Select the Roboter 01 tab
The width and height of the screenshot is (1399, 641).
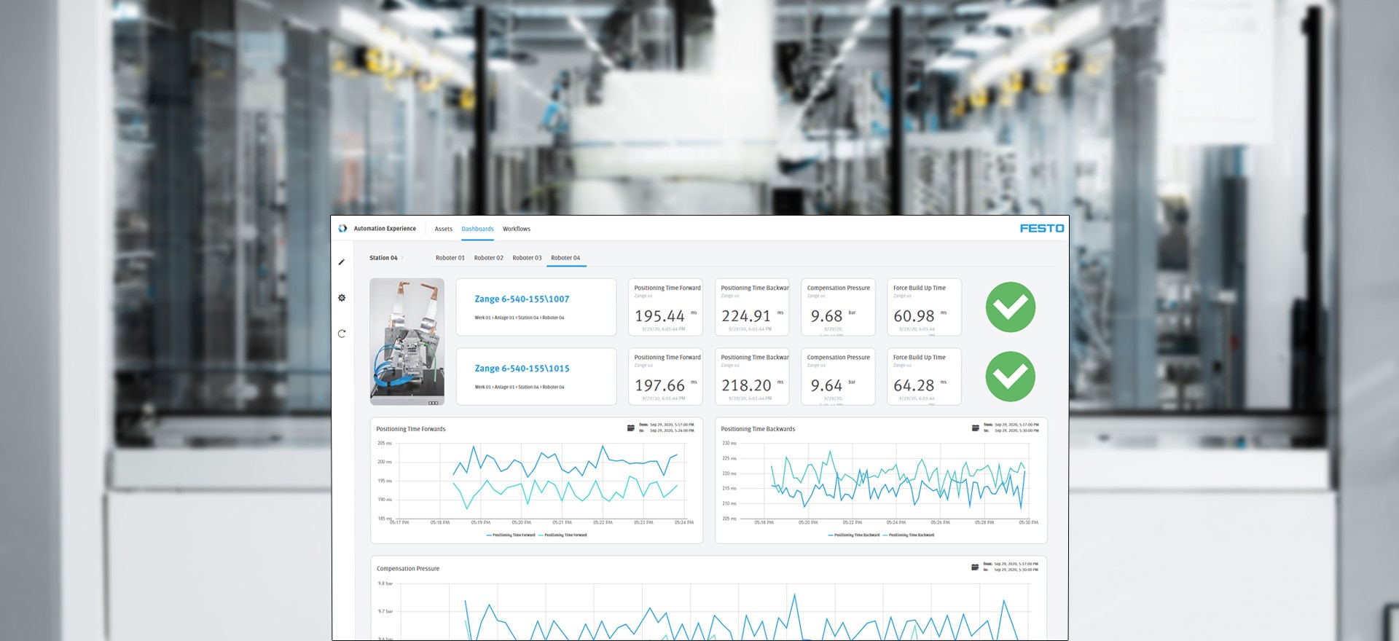pyautogui.click(x=450, y=258)
